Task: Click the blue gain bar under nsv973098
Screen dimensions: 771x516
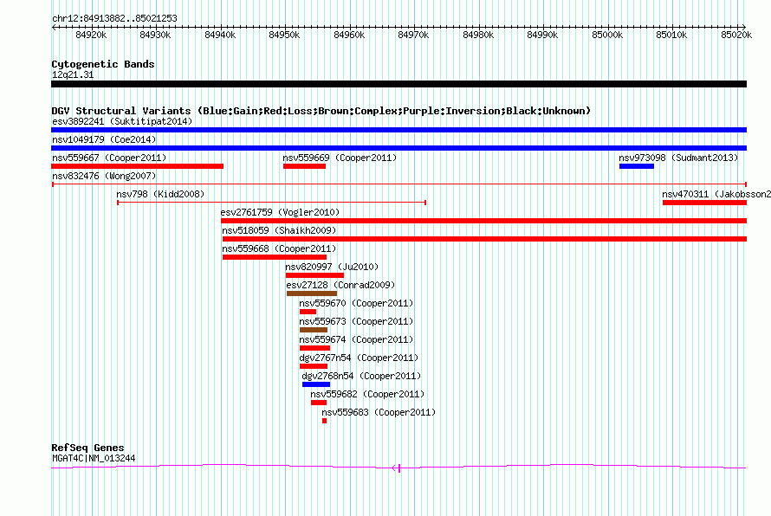Action: [636, 166]
